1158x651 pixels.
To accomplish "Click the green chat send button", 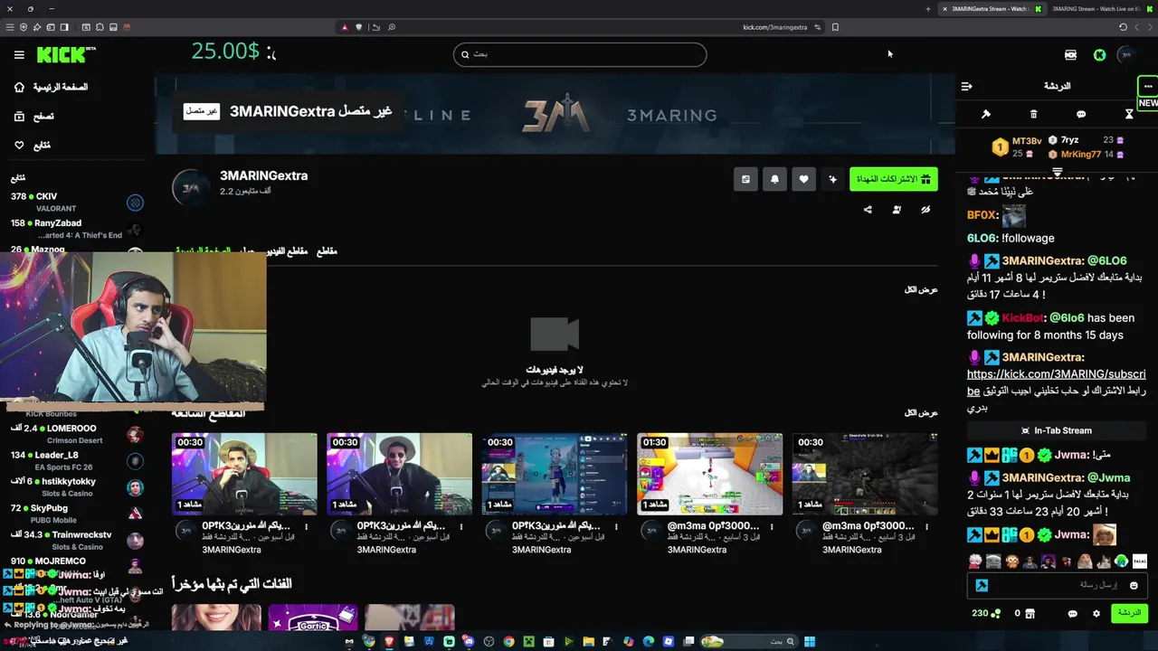I will [x=1129, y=613].
